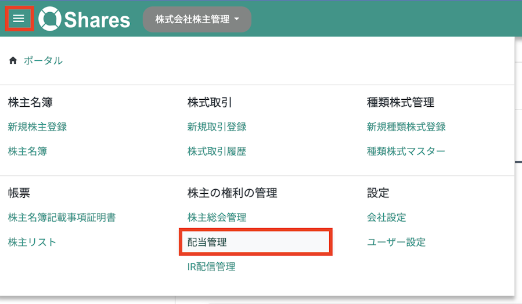Open 株主名簿記載事項証明書
This screenshot has height=304, width=522.
point(62,217)
